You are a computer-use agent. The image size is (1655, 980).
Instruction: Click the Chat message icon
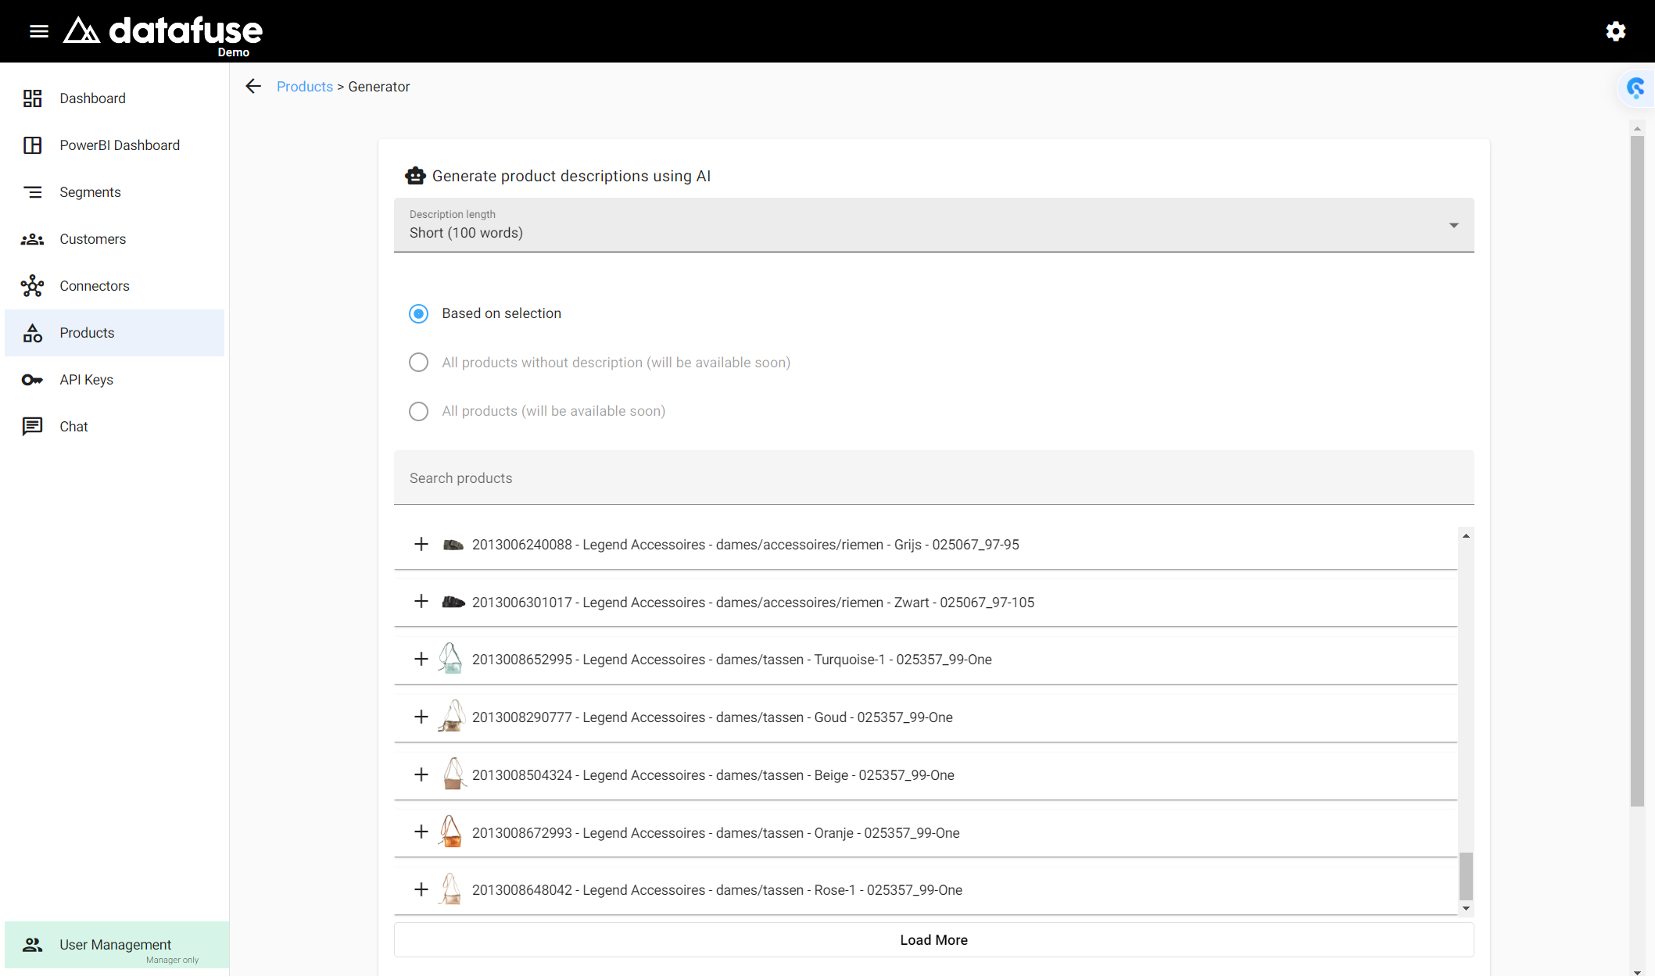(x=32, y=427)
